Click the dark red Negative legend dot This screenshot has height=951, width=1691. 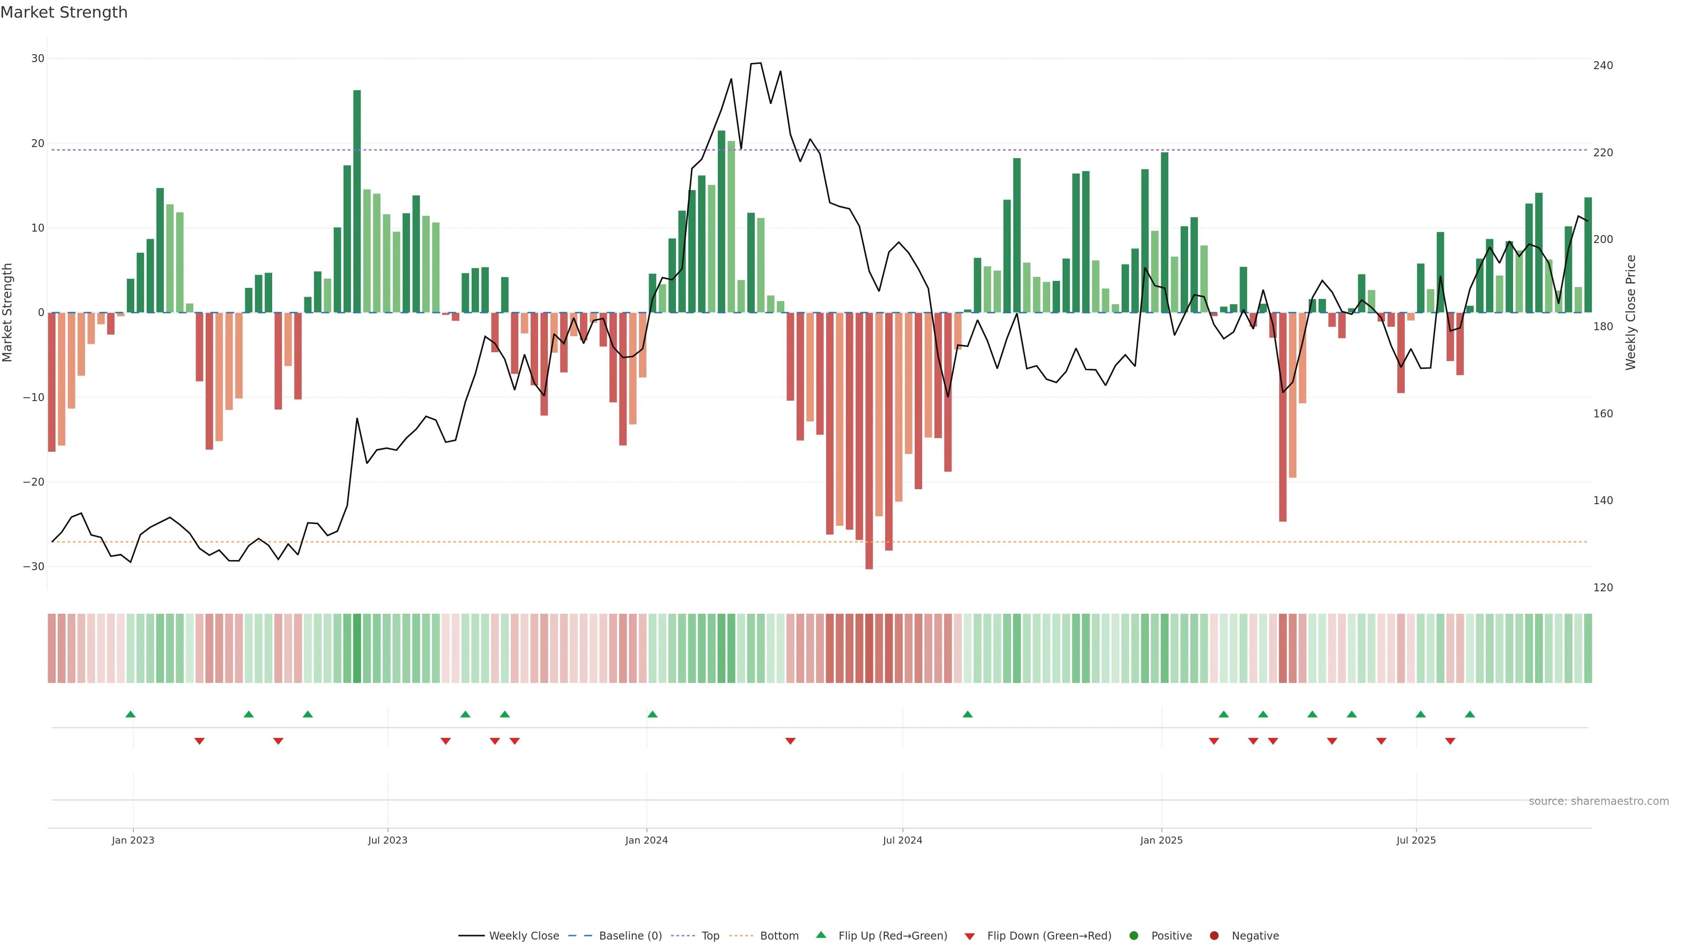coord(1214,935)
